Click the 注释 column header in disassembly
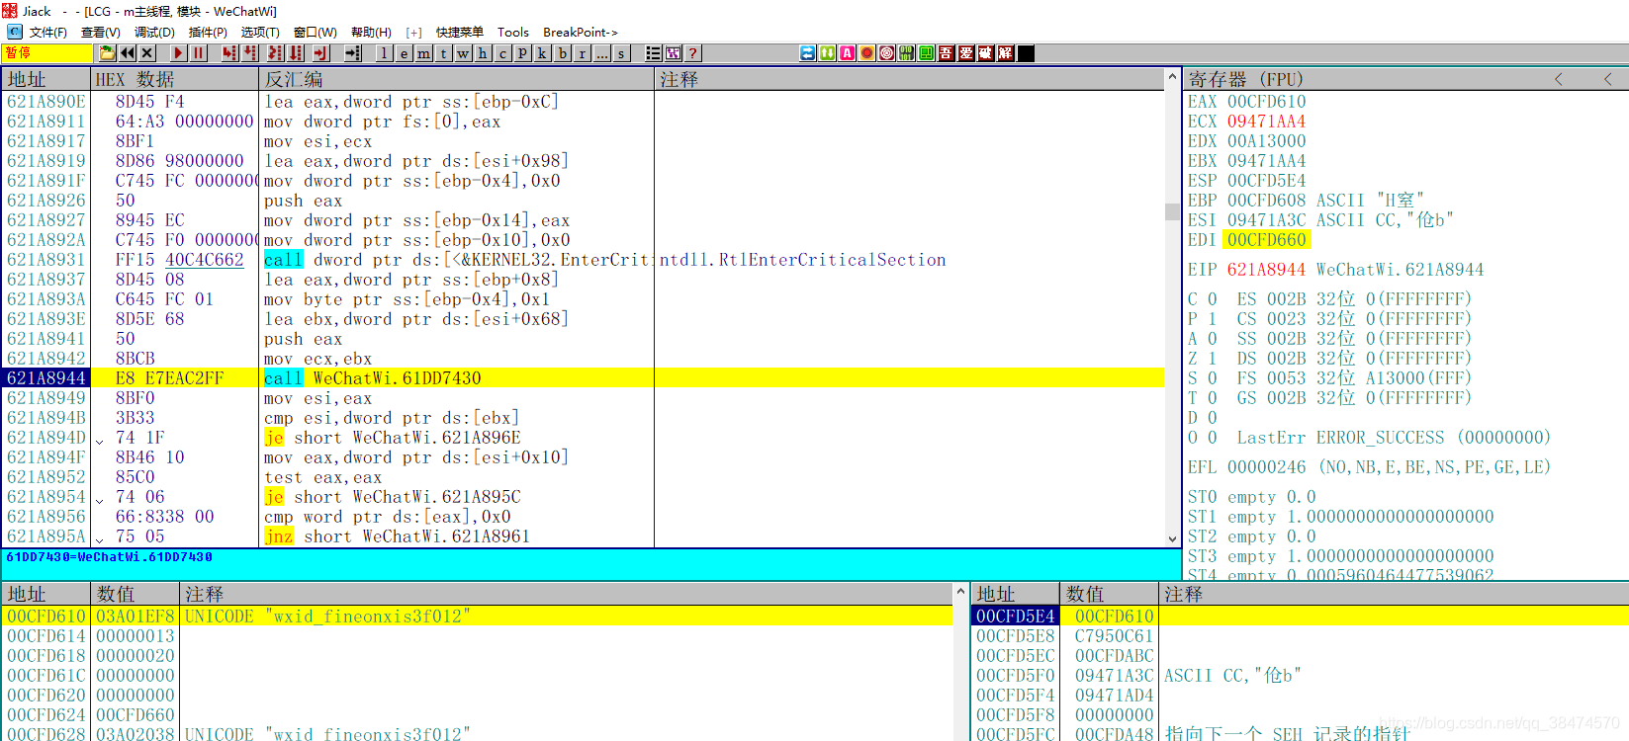The image size is (1629, 741). 909,79
